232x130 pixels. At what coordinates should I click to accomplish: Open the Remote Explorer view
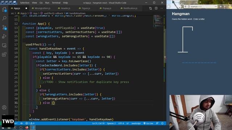(x=4, y=45)
